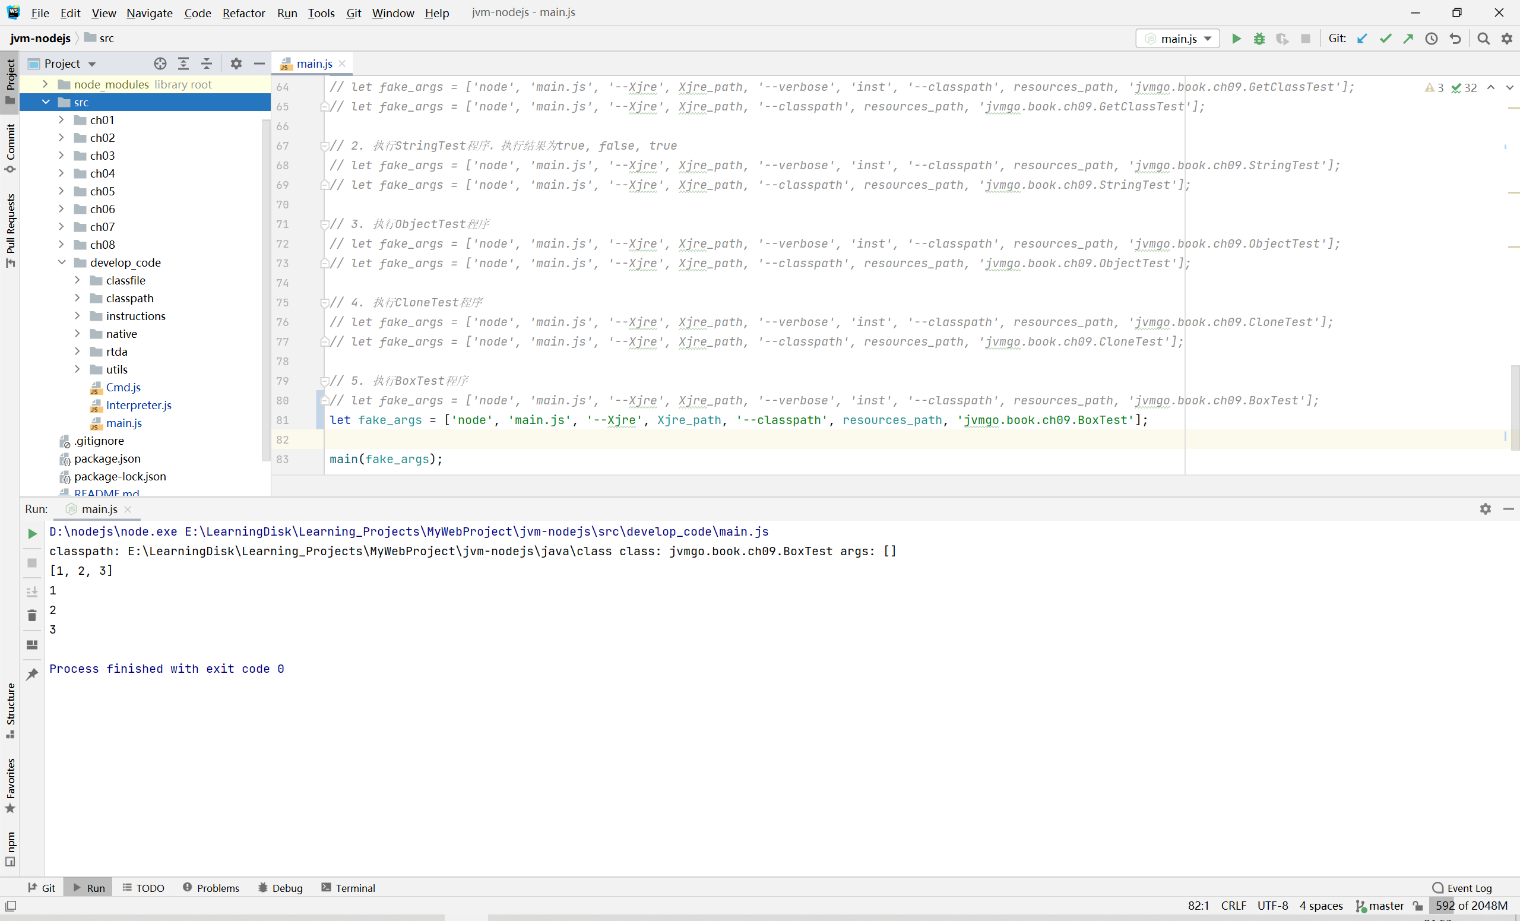
Task: Click the Search Everywhere magnifier icon
Action: pyautogui.click(x=1484, y=38)
